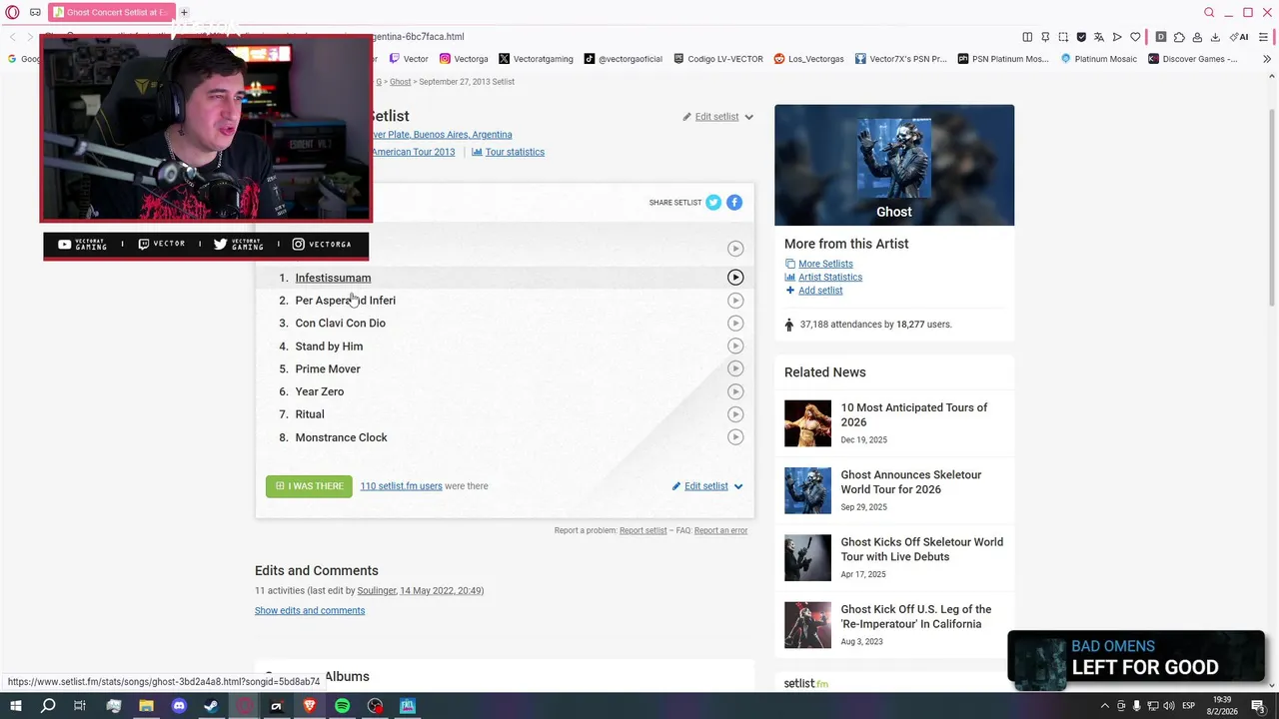
Task: Open the Skeletour World Tour Live Debuts thumbnail
Action: 807,558
